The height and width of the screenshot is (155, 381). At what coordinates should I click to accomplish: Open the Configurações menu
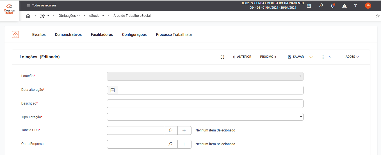click(x=134, y=34)
